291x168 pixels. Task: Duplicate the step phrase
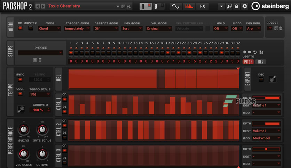(261, 52)
